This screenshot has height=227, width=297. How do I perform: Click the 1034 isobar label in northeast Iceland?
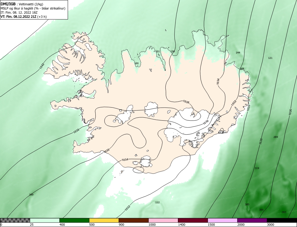tap(218, 81)
